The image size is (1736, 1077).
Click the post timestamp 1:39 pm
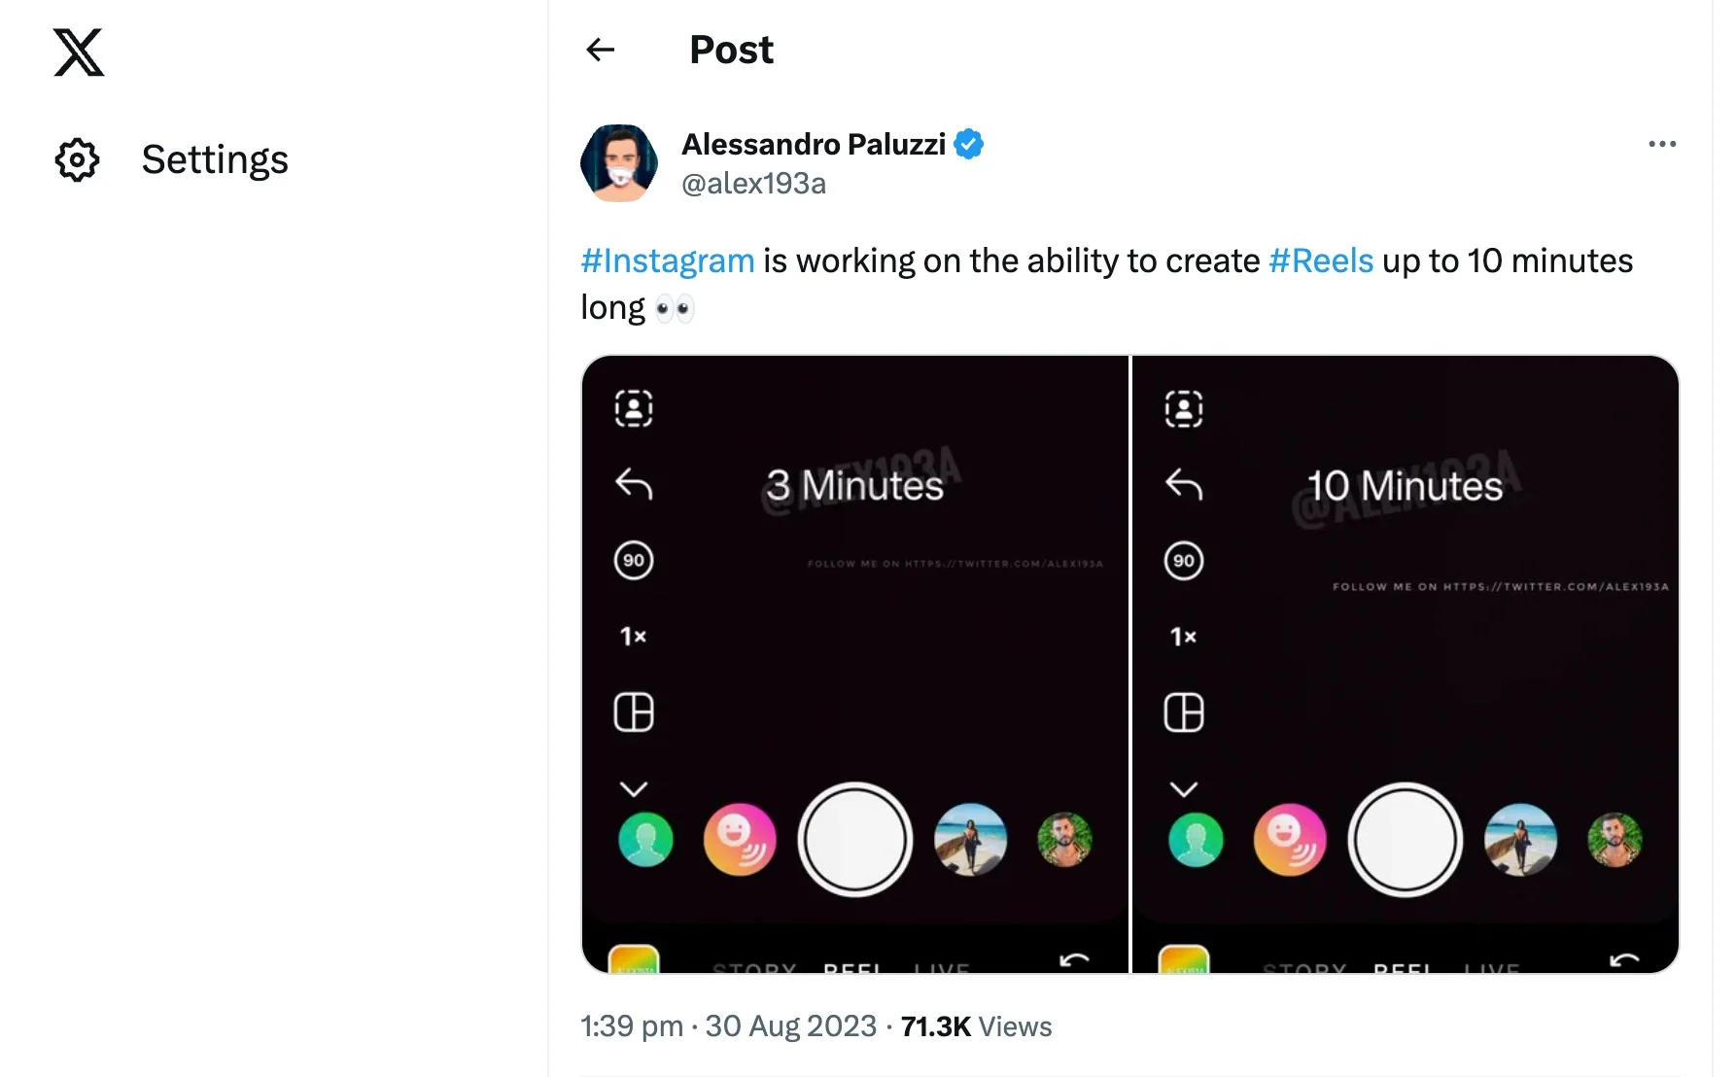pos(631,1026)
